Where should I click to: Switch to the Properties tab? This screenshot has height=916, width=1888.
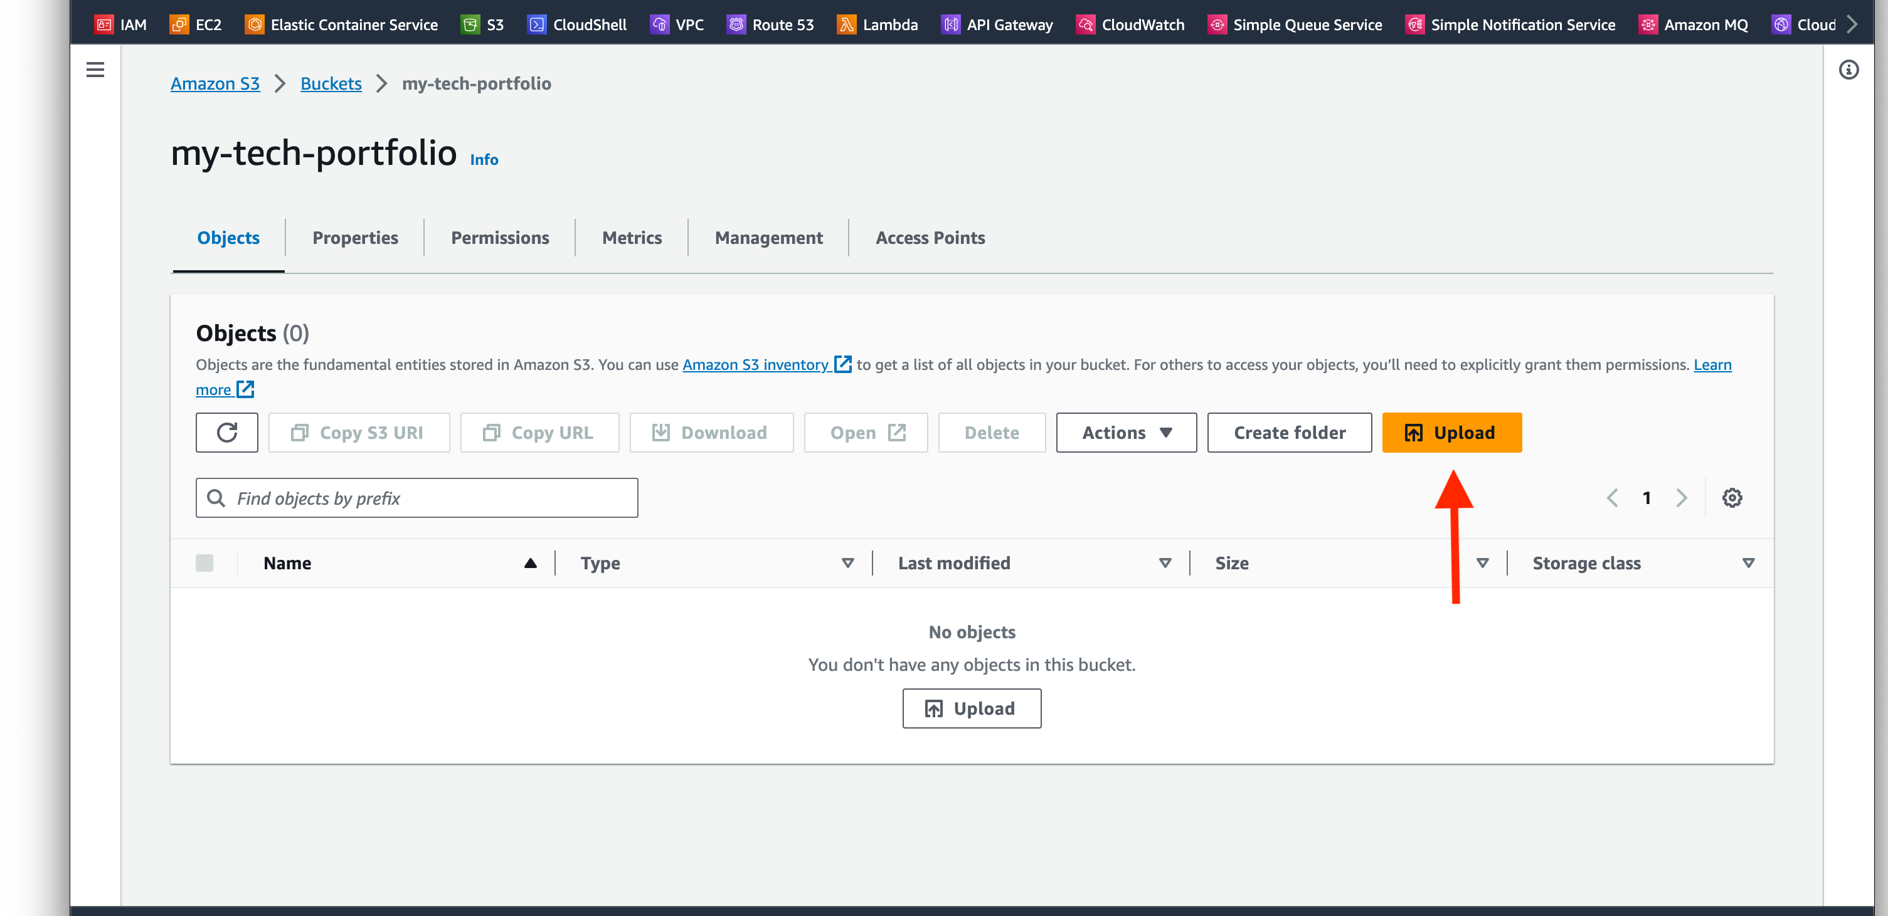(355, 238)
